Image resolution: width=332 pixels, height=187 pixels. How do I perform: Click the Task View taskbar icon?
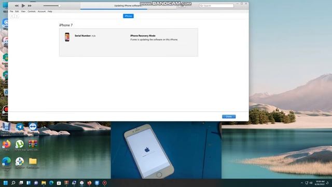21,183
